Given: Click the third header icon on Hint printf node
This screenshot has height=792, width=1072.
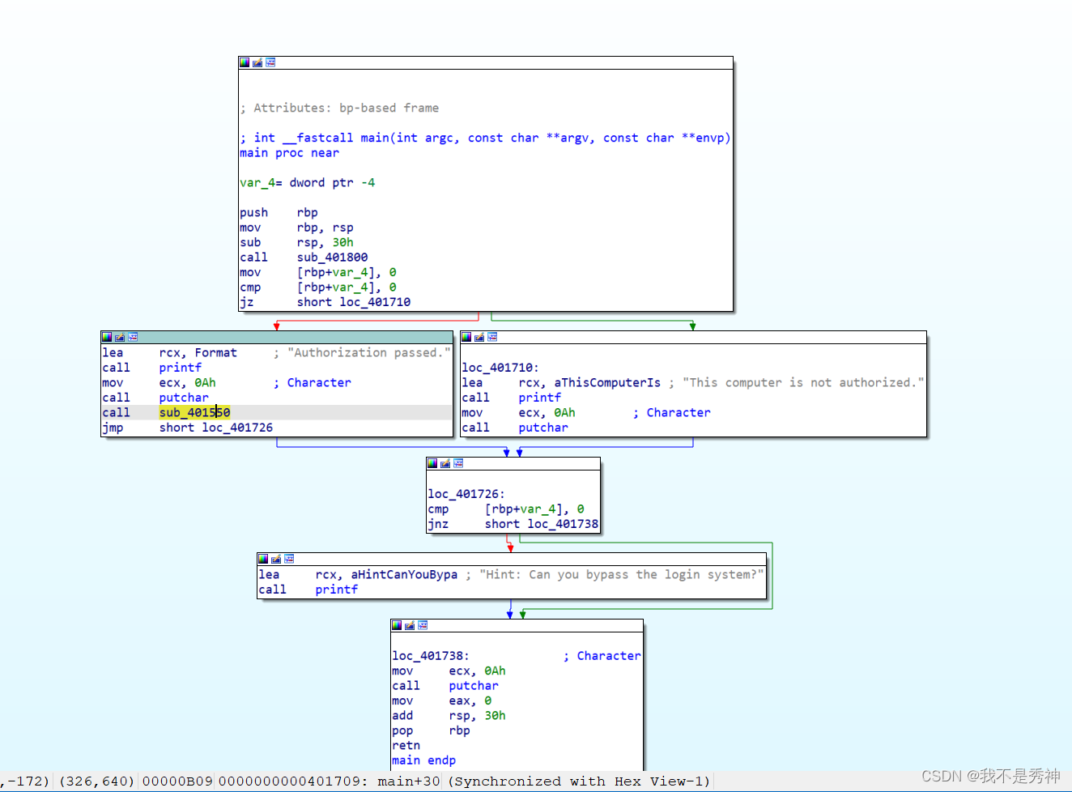Looking at the screenshot, I should coord(289,559).
